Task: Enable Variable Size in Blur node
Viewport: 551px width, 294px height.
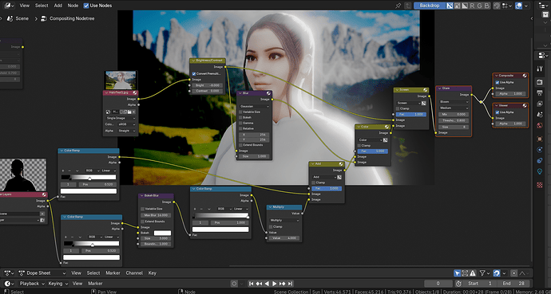Action: click(x=240, y=112)
